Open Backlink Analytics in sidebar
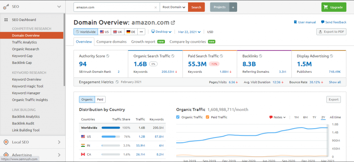 [x=26, y=117]
